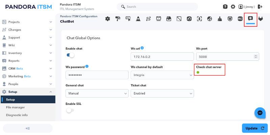This screenshot has width=270, height=135.
Task: Expand the People menu
Action: point(28,84)
